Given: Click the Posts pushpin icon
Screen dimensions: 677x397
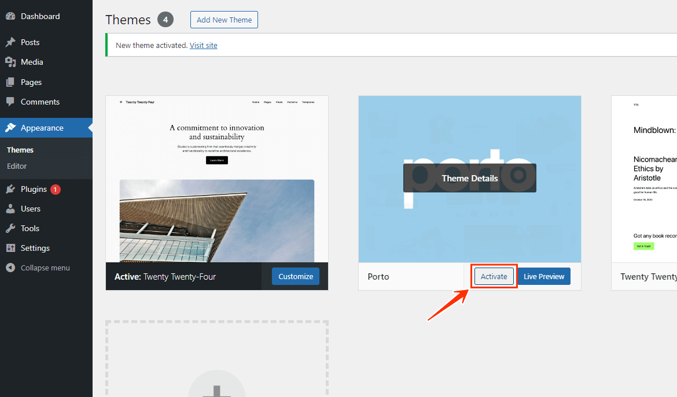Looking at the screenshot, I should coord(10,42).
